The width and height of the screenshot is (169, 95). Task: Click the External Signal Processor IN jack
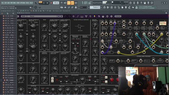[118, 61]
